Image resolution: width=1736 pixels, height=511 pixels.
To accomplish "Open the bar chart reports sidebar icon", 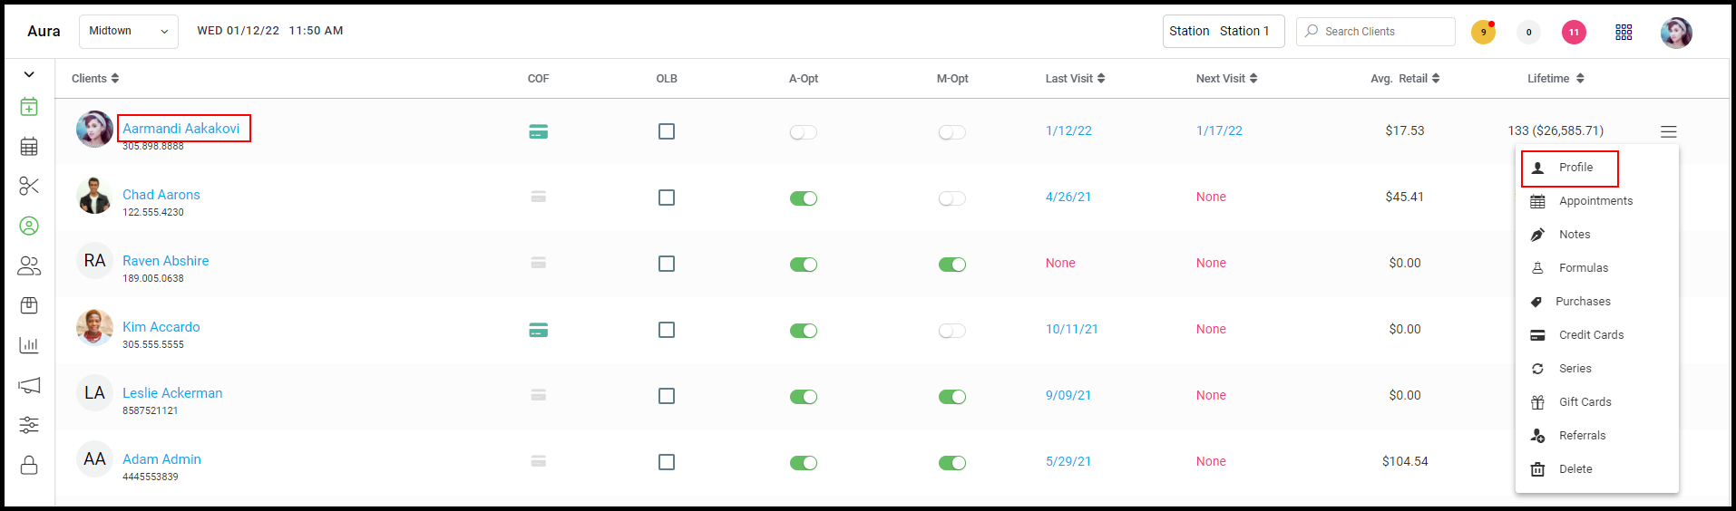I will 29,345.
